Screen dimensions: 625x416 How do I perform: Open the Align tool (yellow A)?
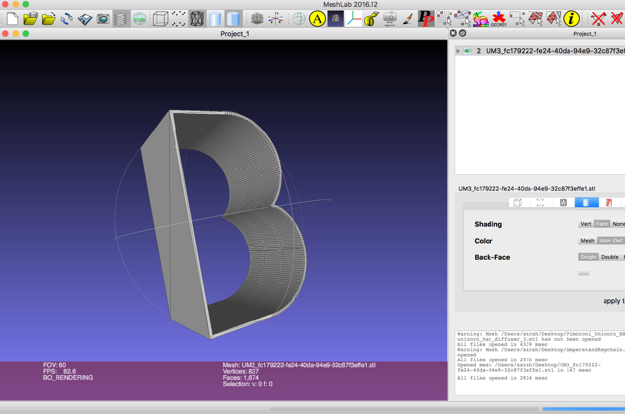click(317, 19)
